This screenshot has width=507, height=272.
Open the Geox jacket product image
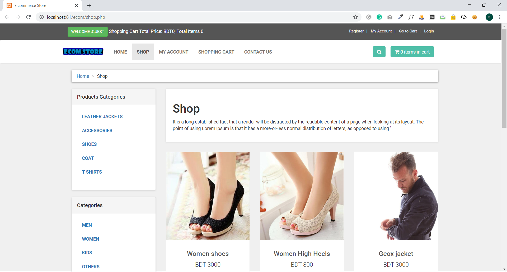click(396, 196)
